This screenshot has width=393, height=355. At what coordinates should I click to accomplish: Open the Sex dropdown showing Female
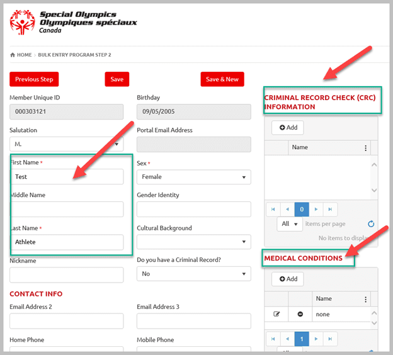[194, 177]
